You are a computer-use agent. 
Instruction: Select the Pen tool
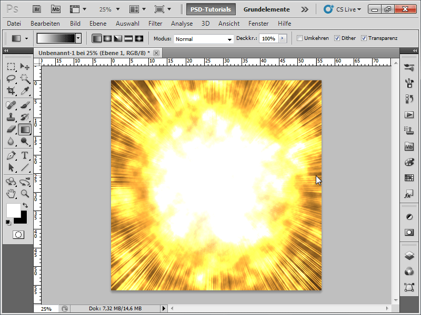pyautogui.click(x=11, y=155)
